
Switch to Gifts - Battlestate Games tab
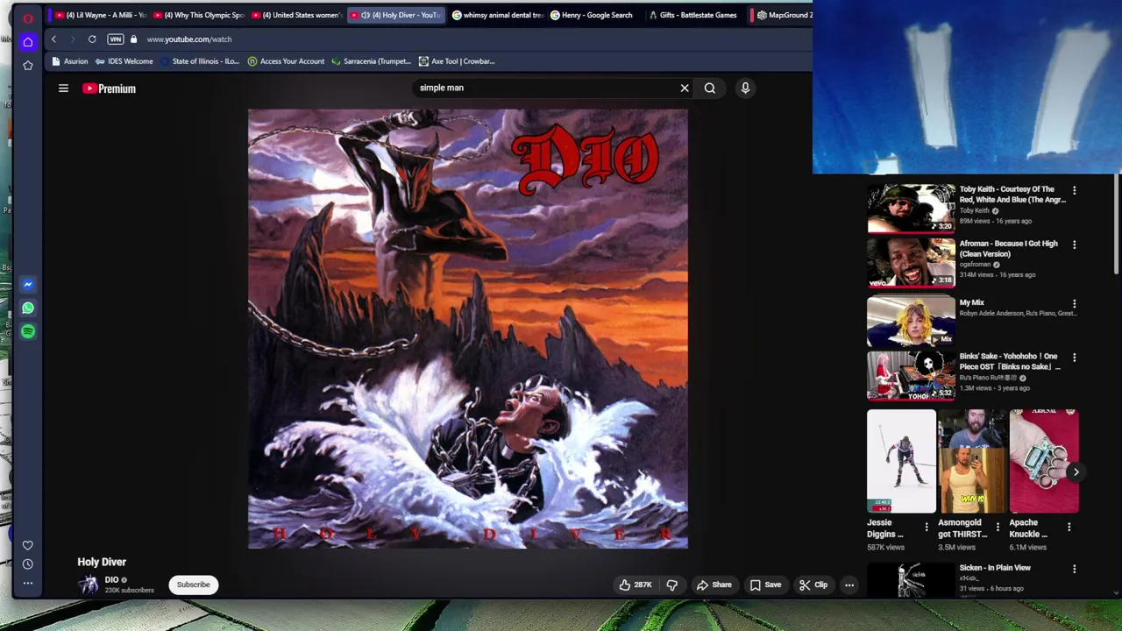click(692, 15)
